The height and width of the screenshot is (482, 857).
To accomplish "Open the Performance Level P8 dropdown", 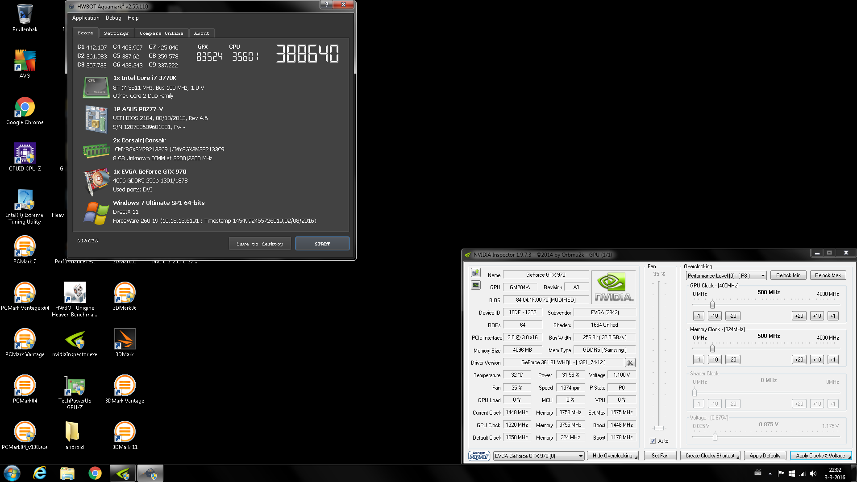I will point(726,276).
